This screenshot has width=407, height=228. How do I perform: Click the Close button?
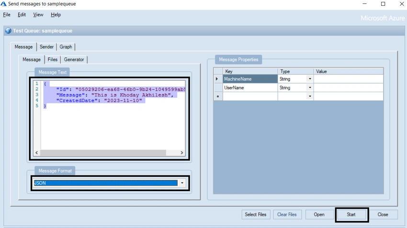coord(383,215)
